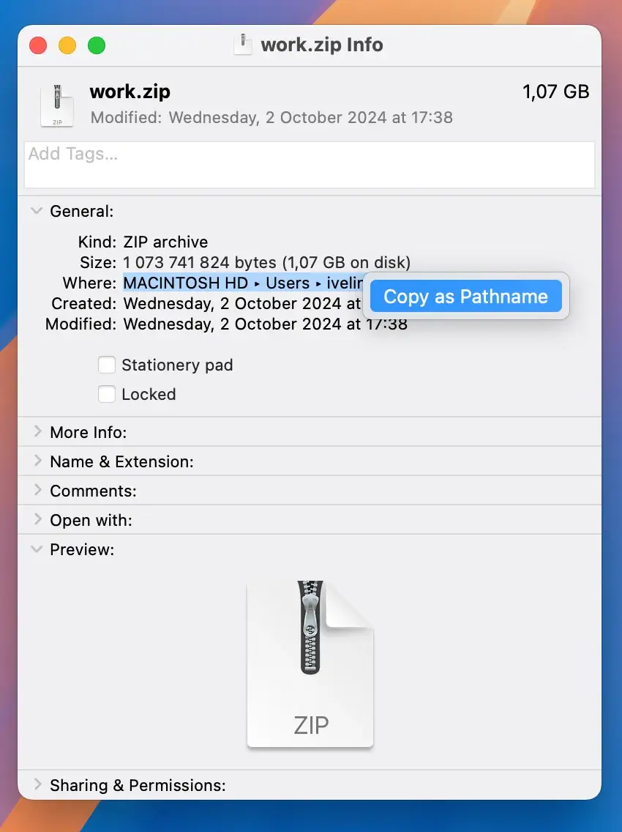
Task: Collapse the General section
Action: 37,211
